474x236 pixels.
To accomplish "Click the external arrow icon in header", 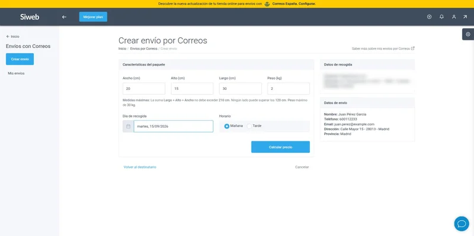I will [x=465, y=17].
